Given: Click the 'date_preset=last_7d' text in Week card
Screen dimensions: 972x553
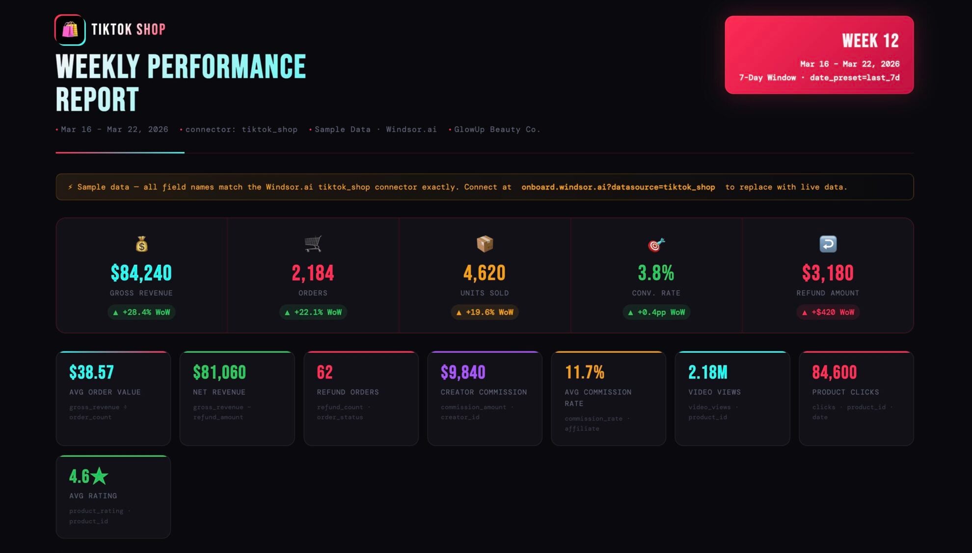Looking at the screenshot, I should tap(855, 78).
